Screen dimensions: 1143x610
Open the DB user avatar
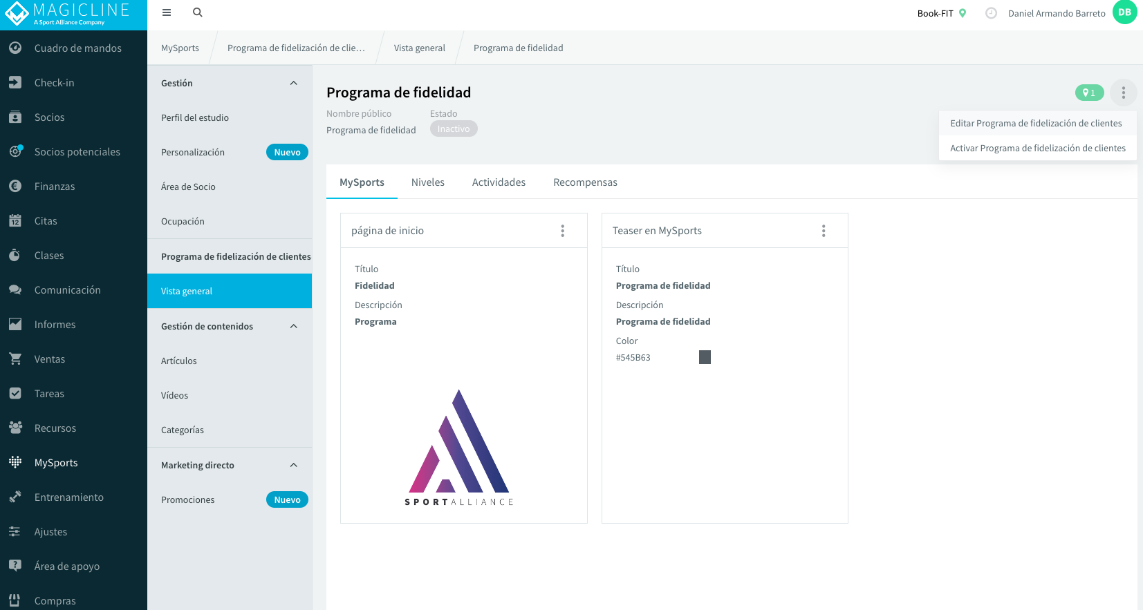point(1125,12)
